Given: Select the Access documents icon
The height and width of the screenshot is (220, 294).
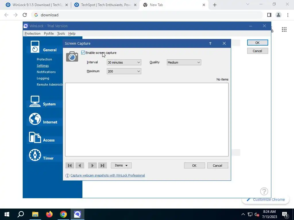Looking at the screenshot, I should (x=35, y=137).
